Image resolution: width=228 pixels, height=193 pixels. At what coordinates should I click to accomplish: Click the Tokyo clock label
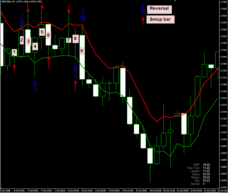click(x=196, y=174)
